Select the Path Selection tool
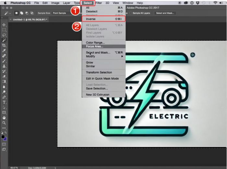This screenshot has width=227, height=169. coord(4,107)
